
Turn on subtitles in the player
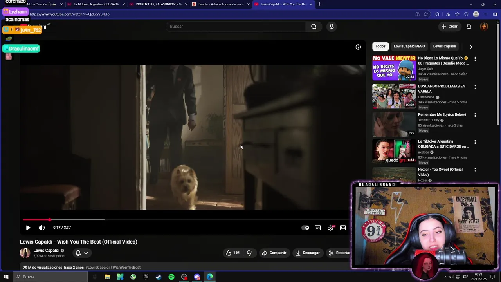click(318, 228)
